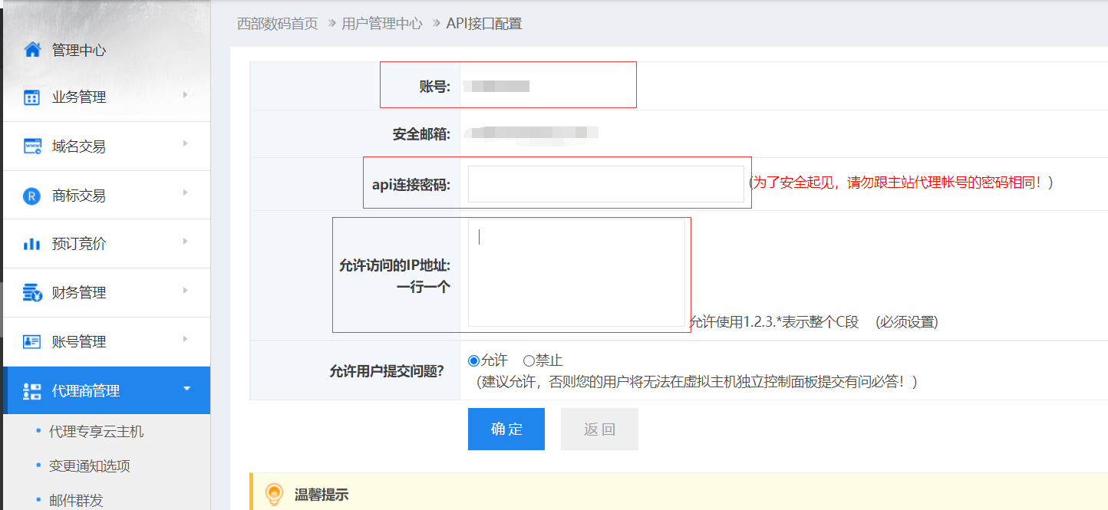This screenshot has width=1108, height=510.
Task: Click the 账号管理 card icon
Action: point(32,341)
